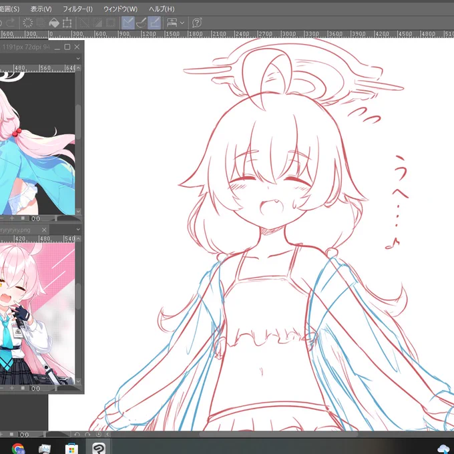The height and width of the screenshot is (454, 454).
Task: Click the ryryryry.png canvas scroll-up arrow
Action: tap(79, 238)
